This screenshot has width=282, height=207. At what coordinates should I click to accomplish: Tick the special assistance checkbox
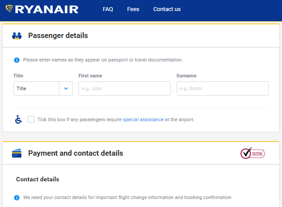tap(31, 119)
